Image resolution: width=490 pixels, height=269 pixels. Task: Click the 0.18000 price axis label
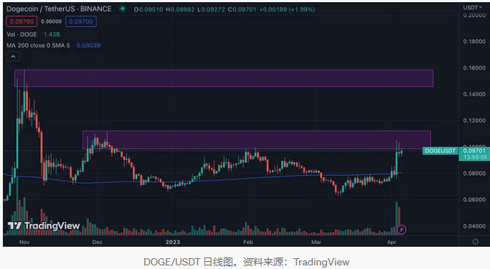(474, 41)
